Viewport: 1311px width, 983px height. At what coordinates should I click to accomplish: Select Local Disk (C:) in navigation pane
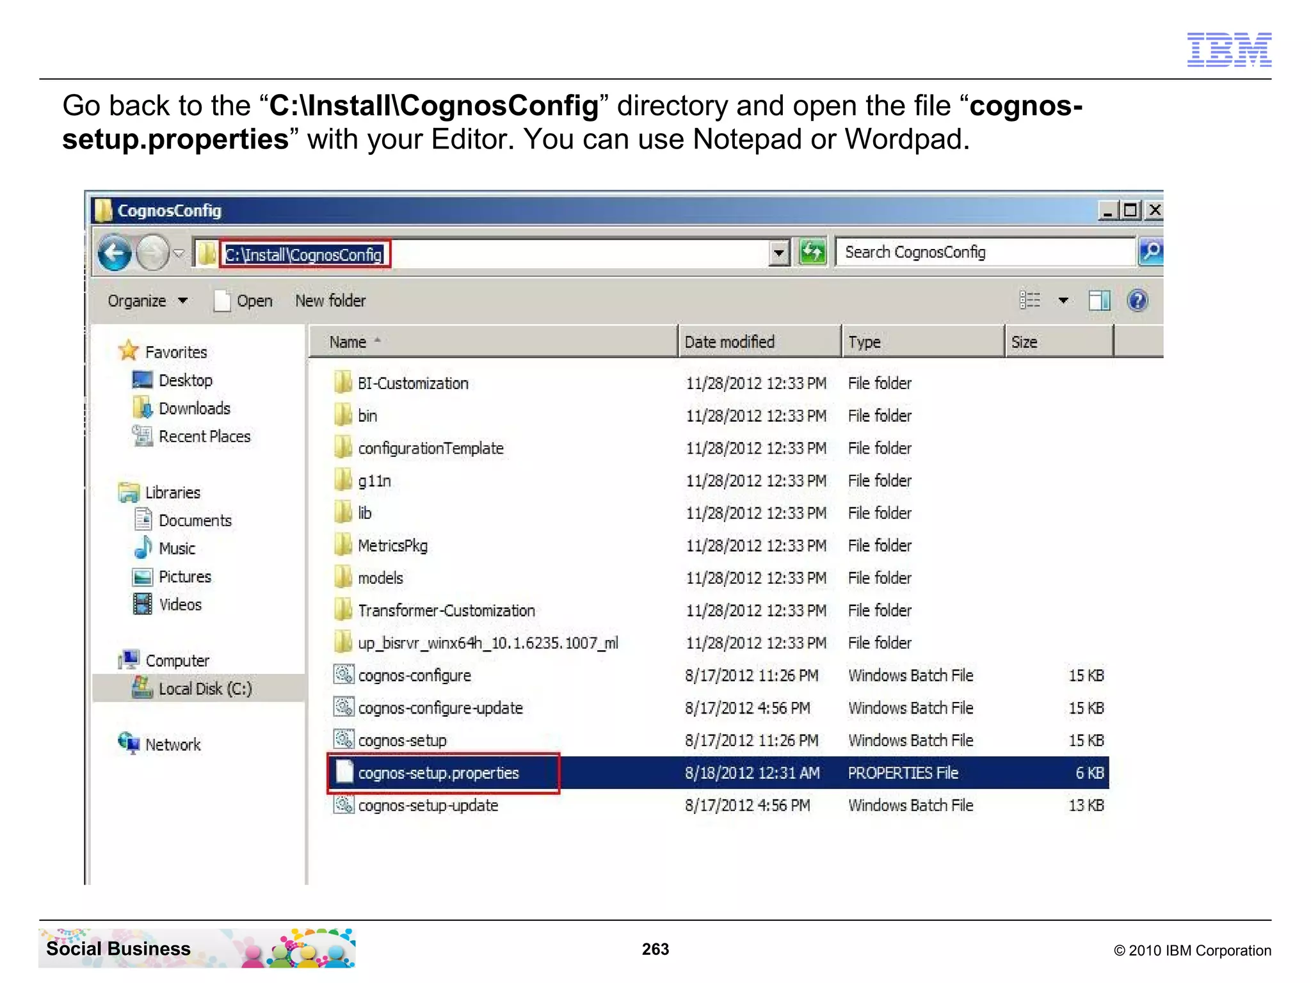(205, 689)
